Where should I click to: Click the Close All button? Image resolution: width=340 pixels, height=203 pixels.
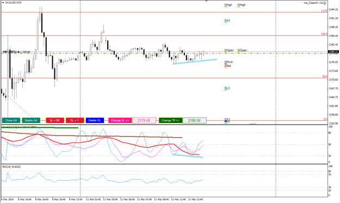pyautogui.click(x=11, y=120)
